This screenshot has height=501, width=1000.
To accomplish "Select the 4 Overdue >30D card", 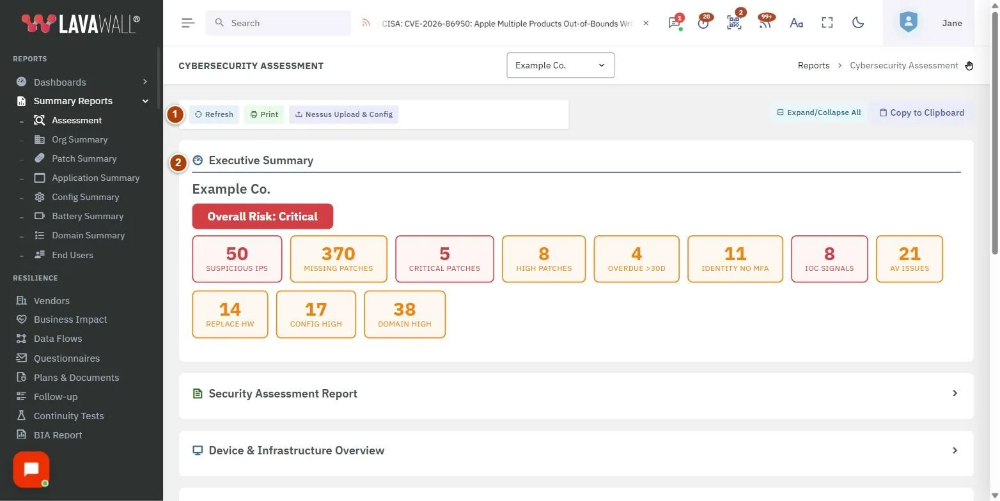I will coord(636,259).
